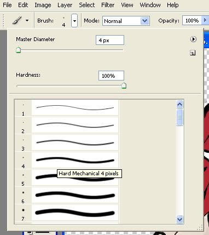The height and width of the screenshot is (235, 209).
Task: Open the Filter menu
Action: tap(108, 5)
